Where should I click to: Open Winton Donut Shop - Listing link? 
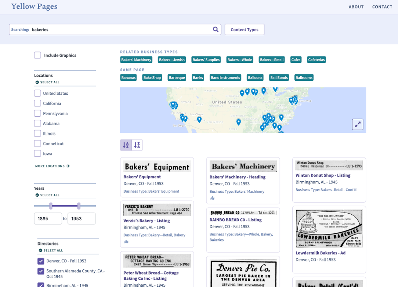point(323,175)
